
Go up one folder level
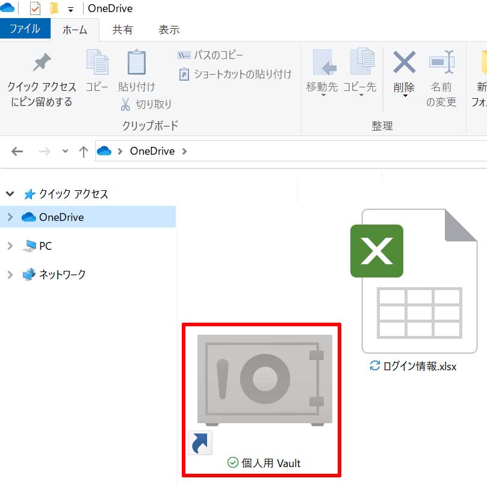coord(83,152)
